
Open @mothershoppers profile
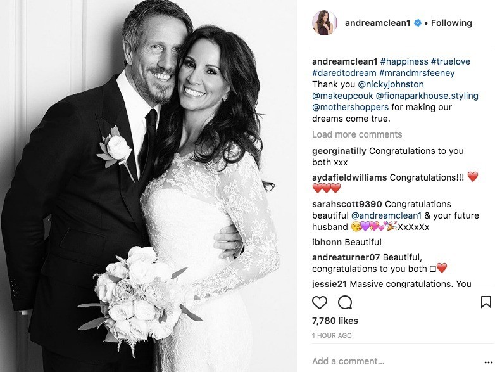[x=351, y=107]
